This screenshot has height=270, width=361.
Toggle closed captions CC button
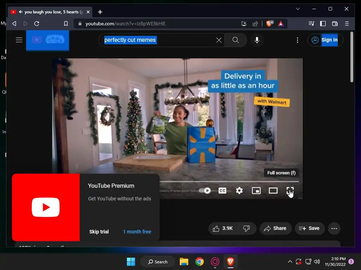point(222,191)
